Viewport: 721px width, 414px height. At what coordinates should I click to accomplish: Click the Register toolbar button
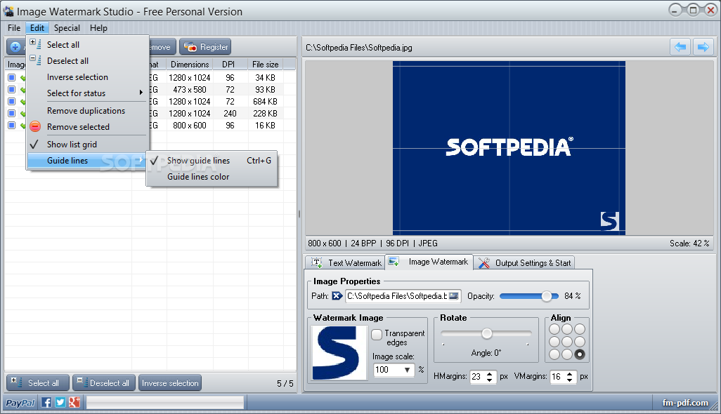coord(205,47)
